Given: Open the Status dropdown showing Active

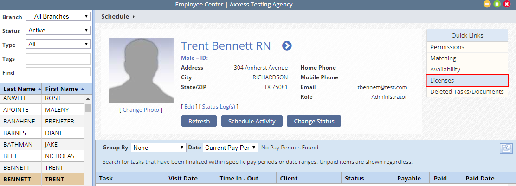Looking at the screenshot, I should (x=58, y=30).
